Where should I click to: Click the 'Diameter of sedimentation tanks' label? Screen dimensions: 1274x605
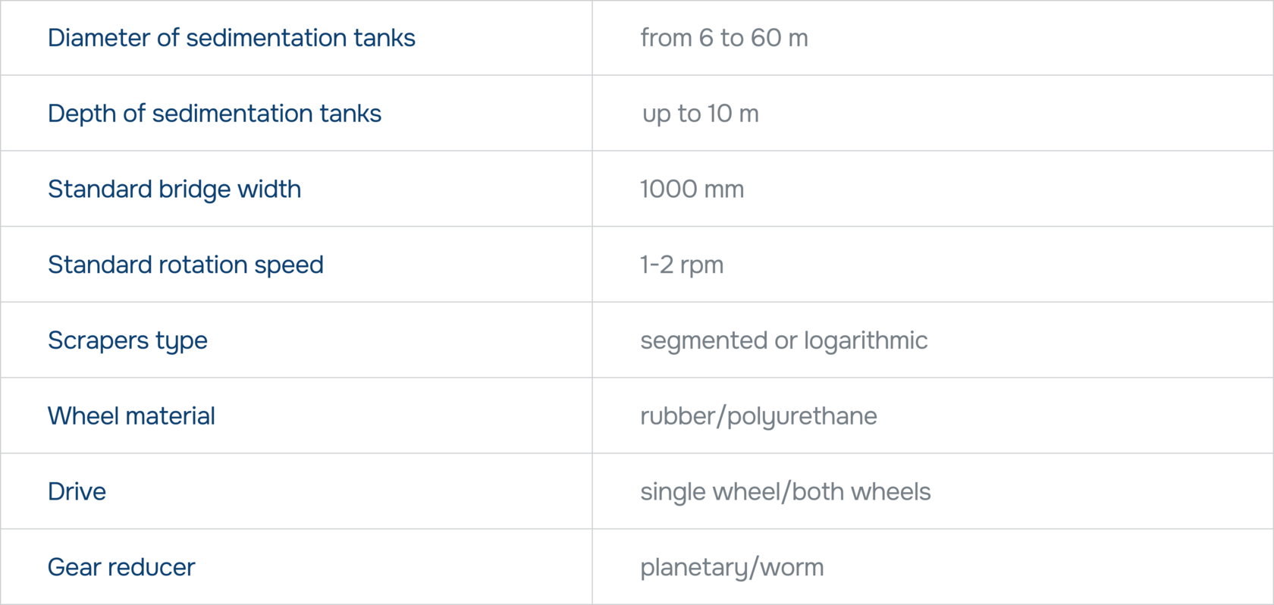231,38
